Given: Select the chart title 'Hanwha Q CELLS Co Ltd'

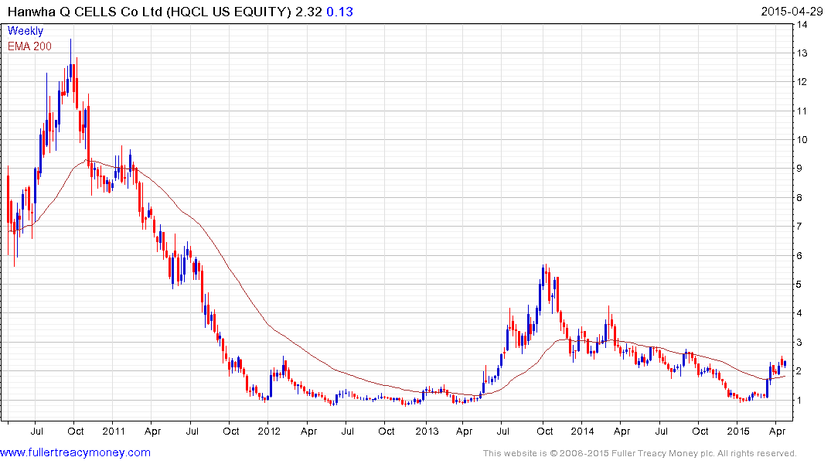Looking at the screenshot, I should click(85, 12).
